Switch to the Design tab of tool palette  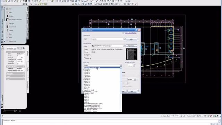click(27, 9)
